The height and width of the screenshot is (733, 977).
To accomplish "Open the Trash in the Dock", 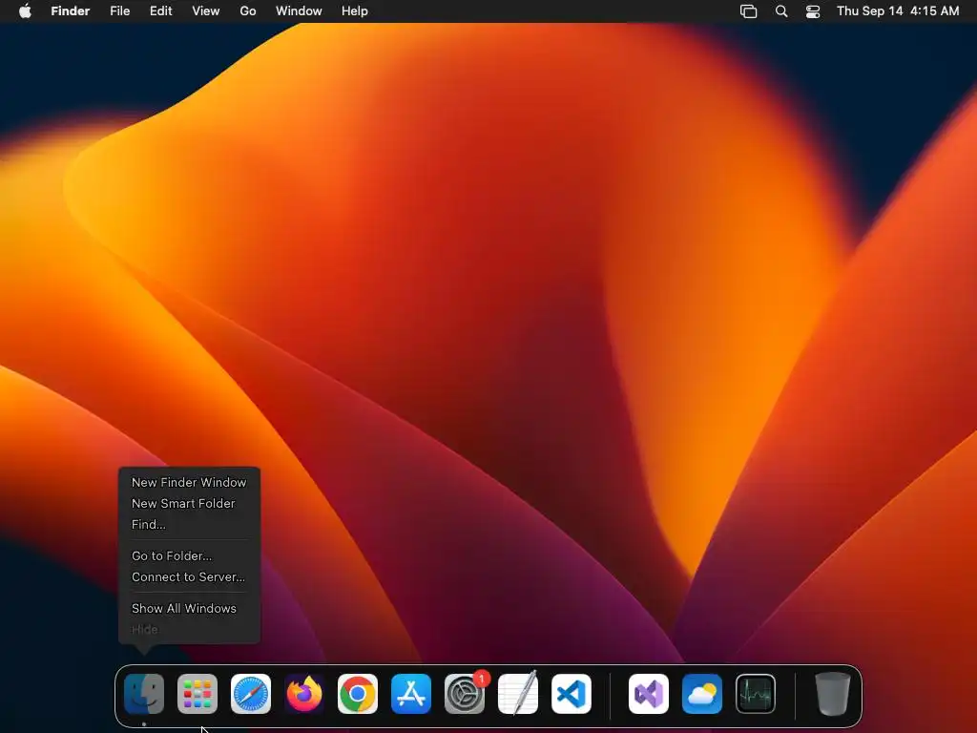I will pos(833,694).
